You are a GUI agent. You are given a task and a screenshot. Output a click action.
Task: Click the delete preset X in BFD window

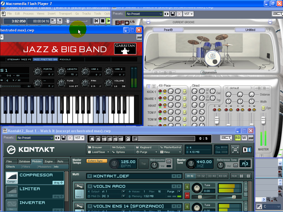pyautogui.click(x=179, y=14)
